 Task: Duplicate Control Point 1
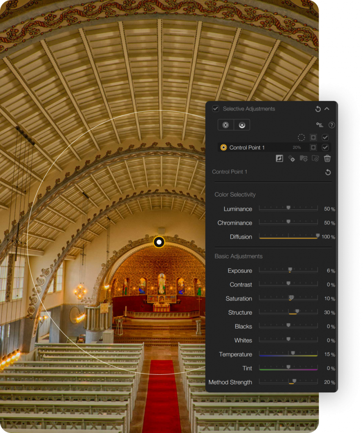pyautogui.click(x=291, y=159)
